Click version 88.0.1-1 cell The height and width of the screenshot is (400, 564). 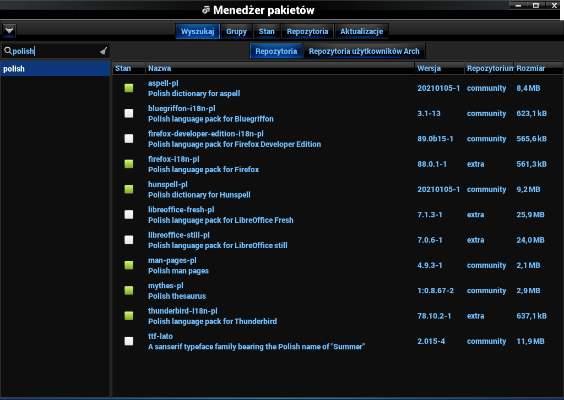(x=432, y=164)
